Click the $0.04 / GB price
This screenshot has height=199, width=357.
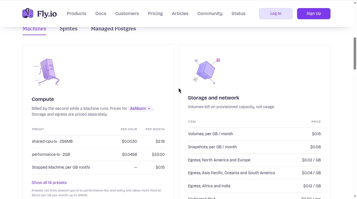click(x=311, y=173)
